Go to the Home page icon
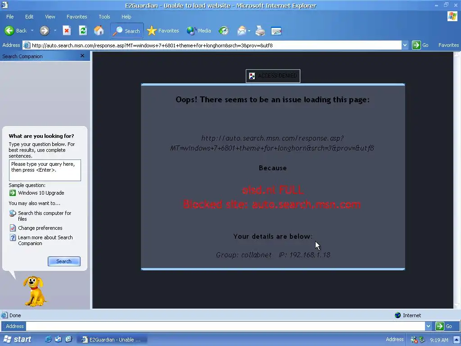The height and width of the screenshot is (346, 461). [99, 31]
